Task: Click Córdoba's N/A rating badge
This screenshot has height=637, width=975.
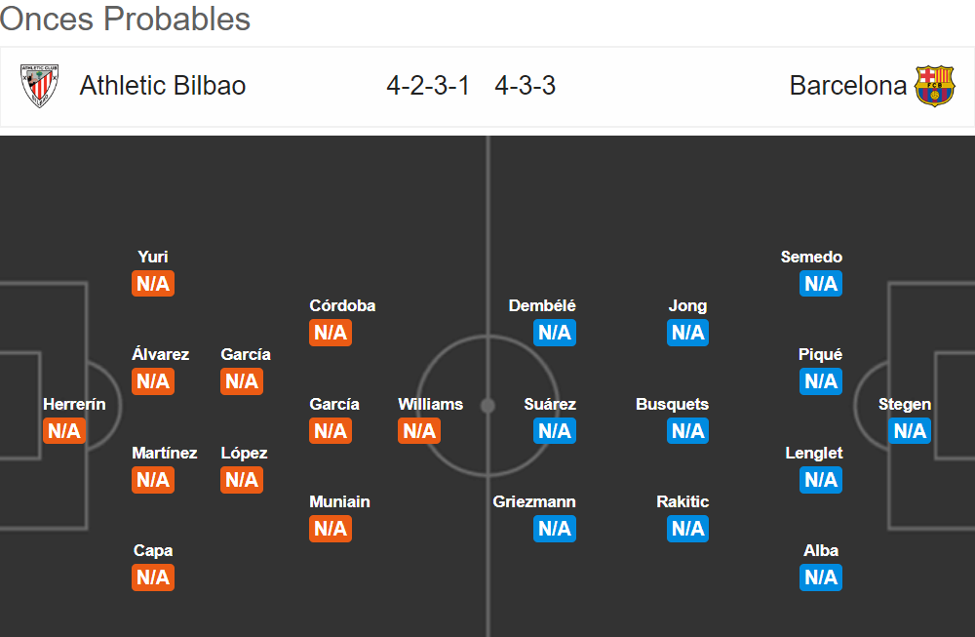Action: click(x=331, y=333)
